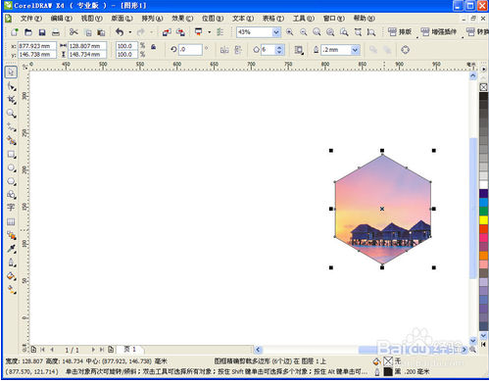Viewport: 489px width, 382px height.
Task: Select the Fill tool in toolbox
Action: click(12, 276)
